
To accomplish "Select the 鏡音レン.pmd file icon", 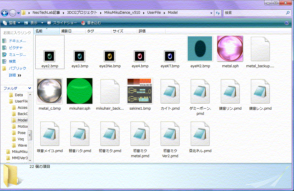I will point(260,91).
